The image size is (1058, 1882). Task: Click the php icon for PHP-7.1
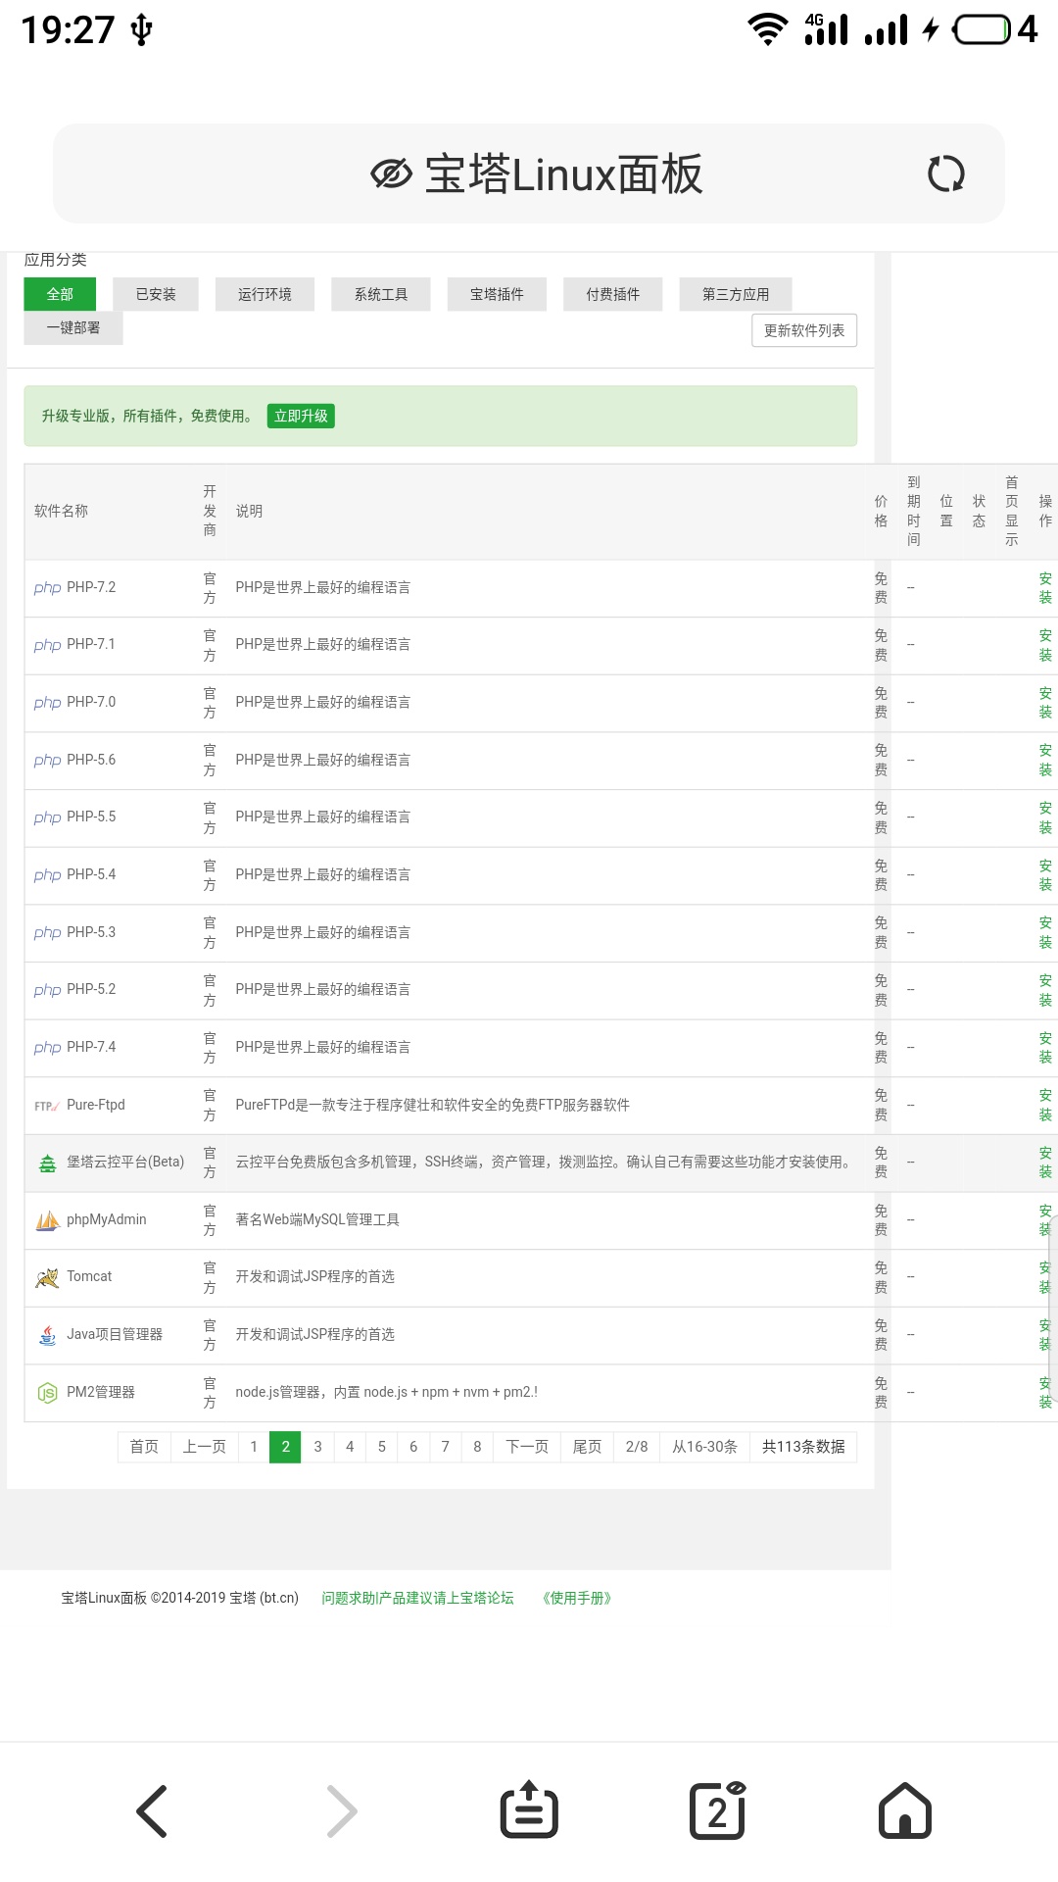click(x=47, y=645)
